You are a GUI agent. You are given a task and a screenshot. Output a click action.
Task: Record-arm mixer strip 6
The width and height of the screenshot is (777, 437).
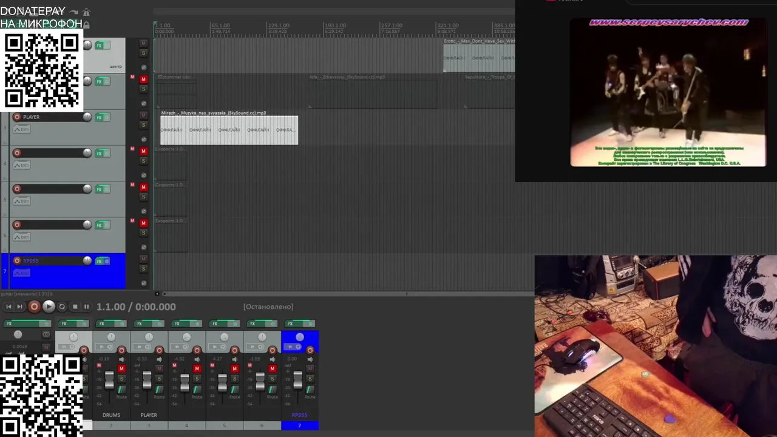pos(272,350)
